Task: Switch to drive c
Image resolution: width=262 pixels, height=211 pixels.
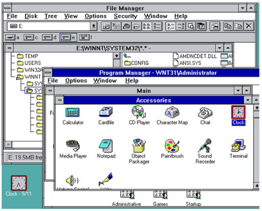Action: [31, 37]
